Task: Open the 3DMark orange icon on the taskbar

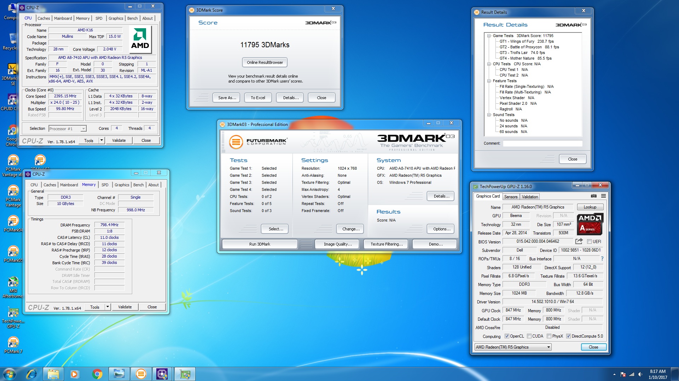Action: click(x=141, y=374)
